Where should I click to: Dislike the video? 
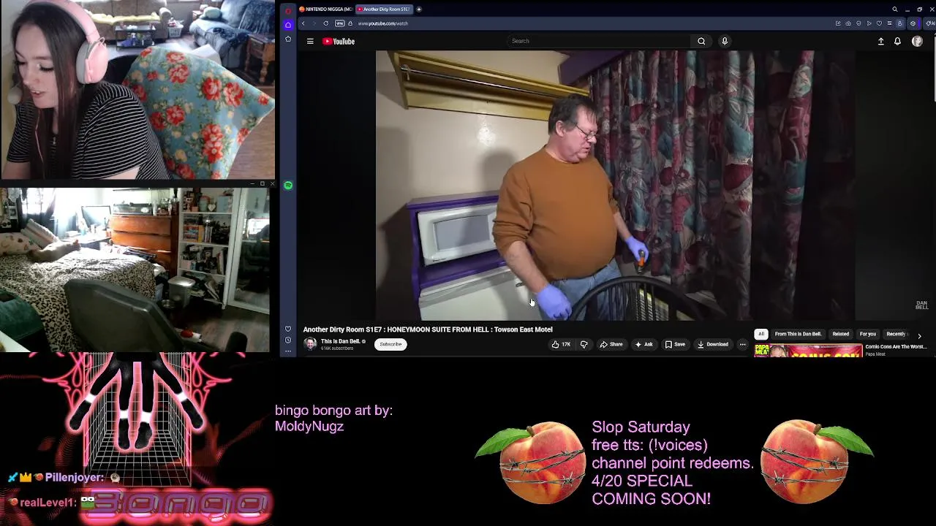point(584,344)
